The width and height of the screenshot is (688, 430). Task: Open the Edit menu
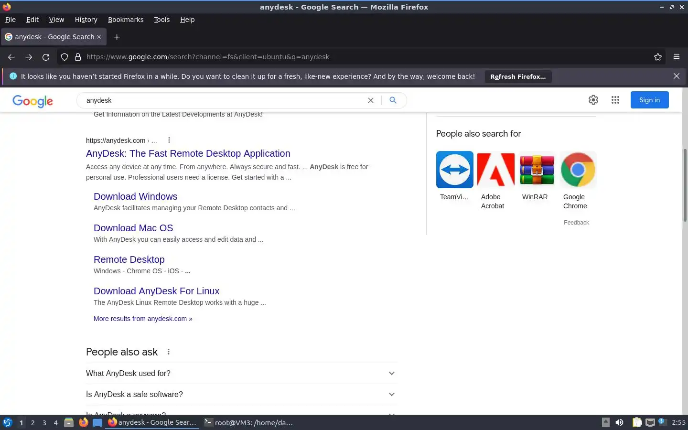32,20
